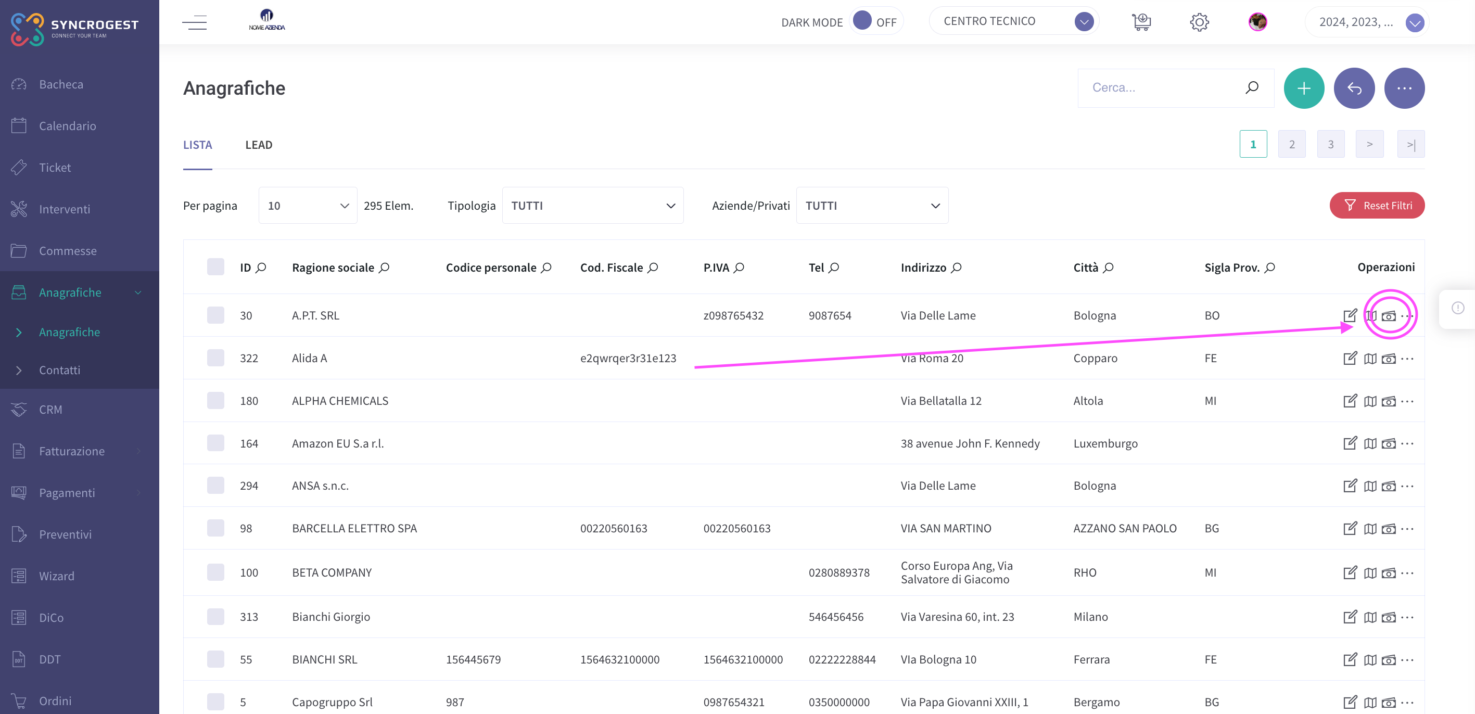Open map icon for ALPHA CHEMICALS row
Screen dimensions: 1475x714
[x=1370, y=401]
